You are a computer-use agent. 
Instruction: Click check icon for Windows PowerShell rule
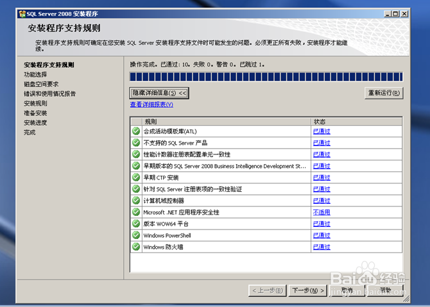click(x=136, y=235)
